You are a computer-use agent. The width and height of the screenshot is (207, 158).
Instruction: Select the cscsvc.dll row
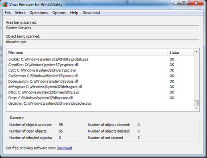[x=100, y=76]
